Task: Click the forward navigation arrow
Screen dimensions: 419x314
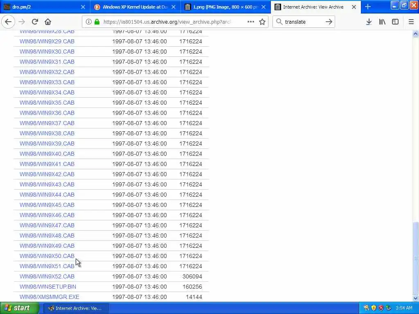Action: (x=22, y=22)
